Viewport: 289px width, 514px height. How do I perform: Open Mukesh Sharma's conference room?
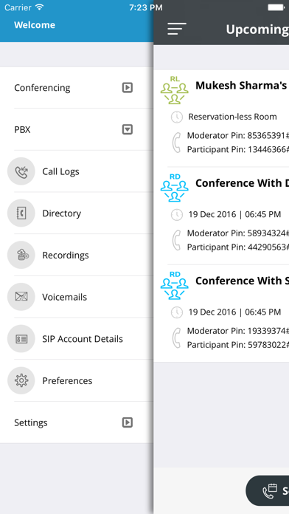tap(242, 85)
